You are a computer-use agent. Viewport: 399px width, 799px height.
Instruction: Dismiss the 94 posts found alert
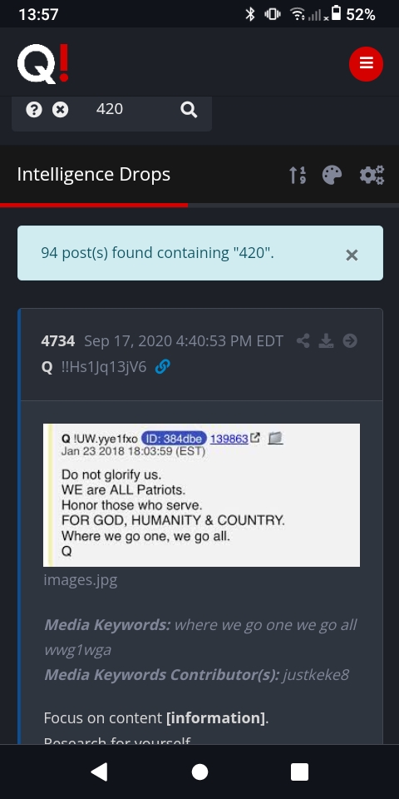352,255
